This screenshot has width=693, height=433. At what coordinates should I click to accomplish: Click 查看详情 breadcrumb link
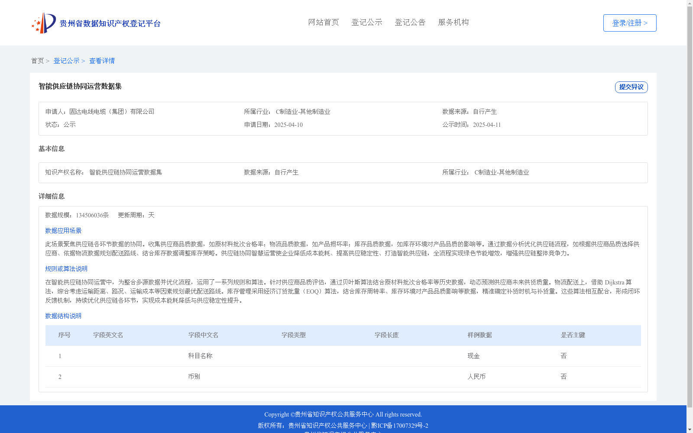tap(102, 61)
